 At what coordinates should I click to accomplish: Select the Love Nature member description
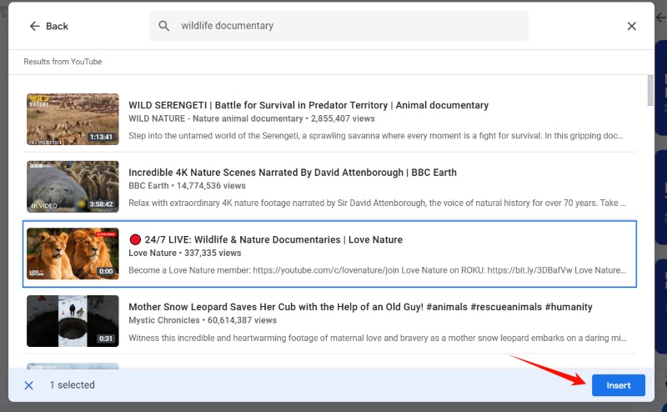(377, 270)
